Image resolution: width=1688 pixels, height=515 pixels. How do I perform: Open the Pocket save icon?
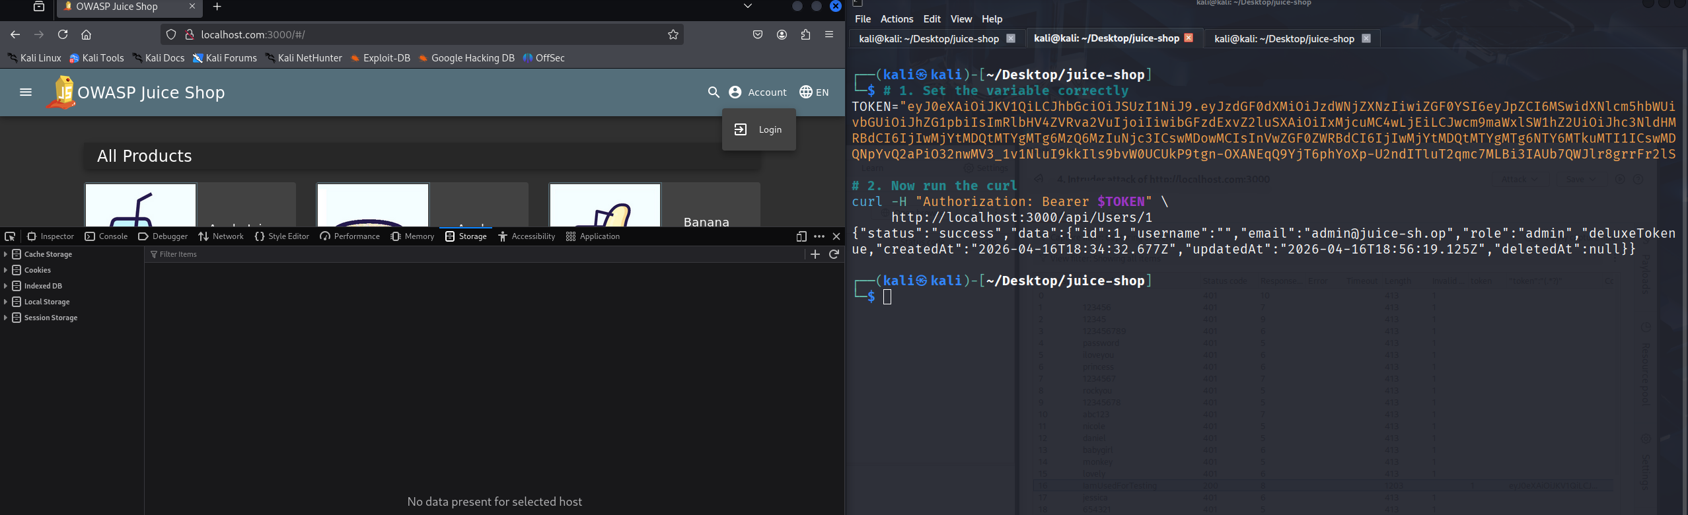(758, 34)
